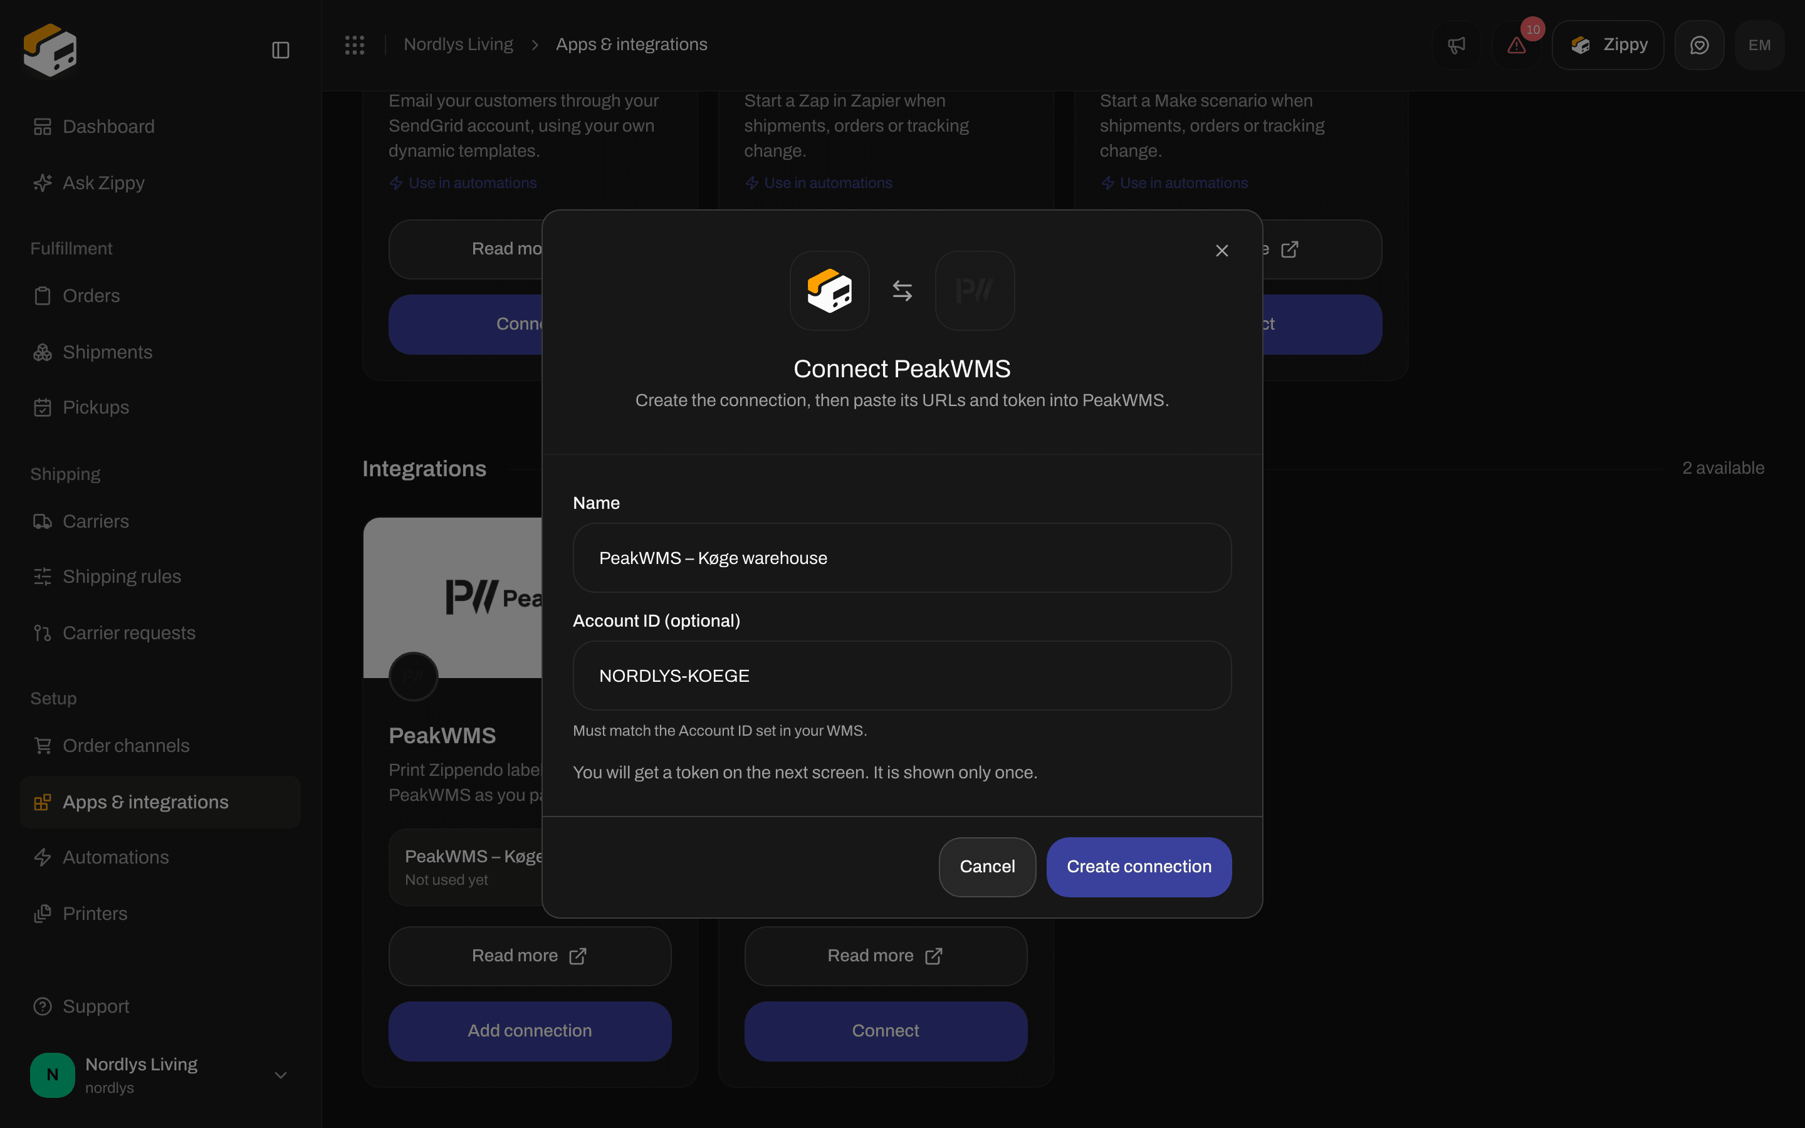Screen dimensions: 1805x1128
Task: Click the PeakWMS icon in dialog header
Action: tap(975, 290)
